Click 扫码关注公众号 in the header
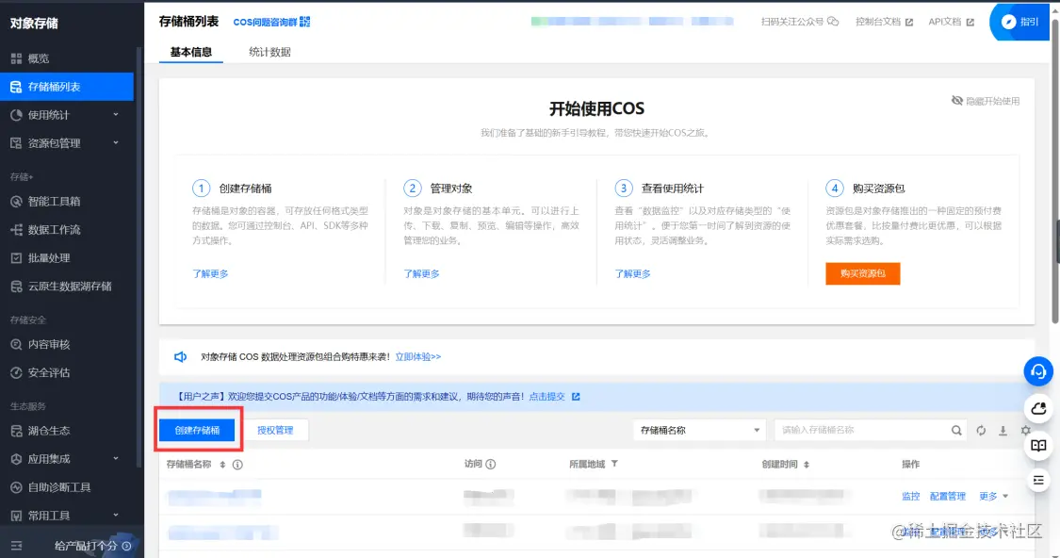The width and height of the screenshot is (1060, 558). (x=799, y=22)
